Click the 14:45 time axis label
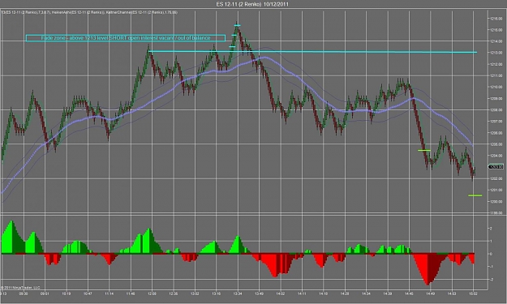The image size is (507, 304). click(x=409, y=293)
